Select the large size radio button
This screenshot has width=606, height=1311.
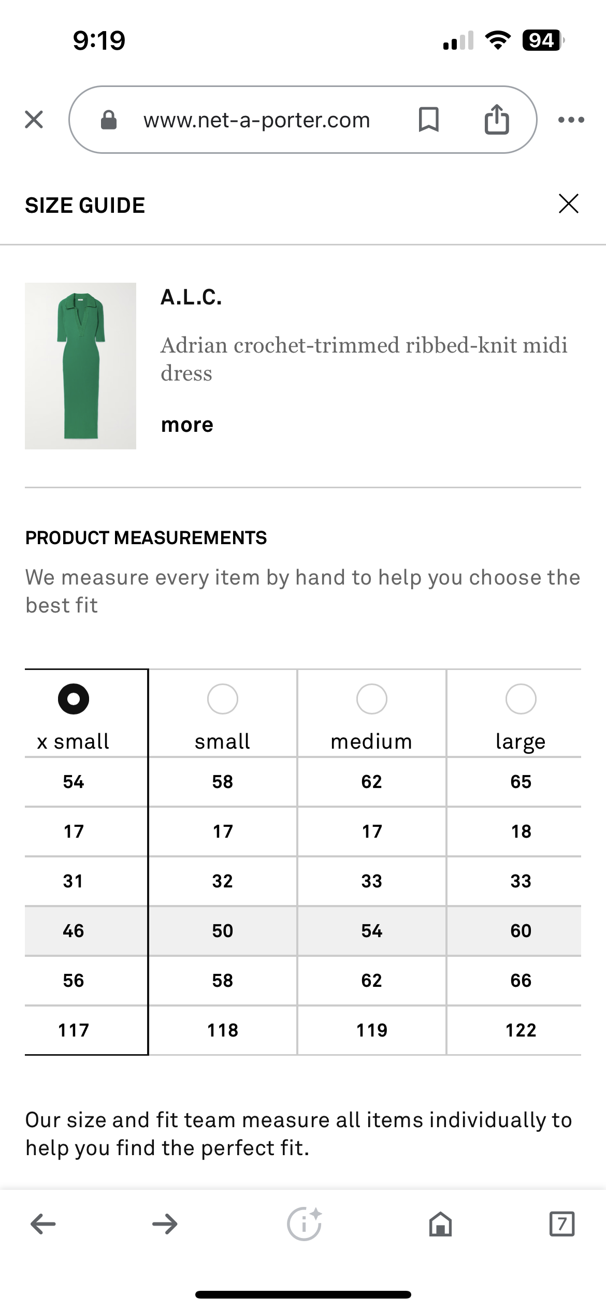pyautogui.click(x=521, y=698)
